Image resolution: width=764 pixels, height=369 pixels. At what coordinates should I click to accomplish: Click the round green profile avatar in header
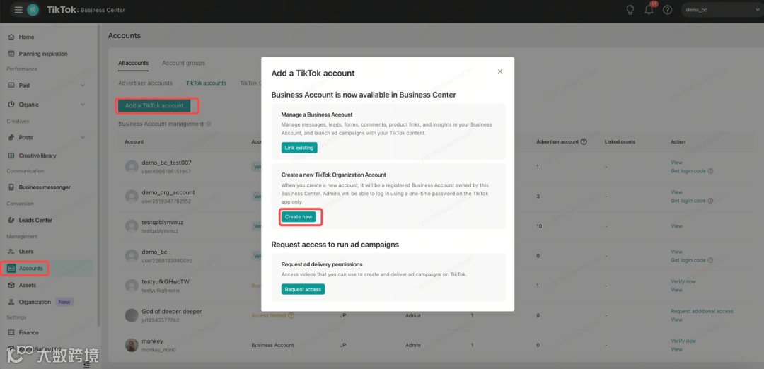point(33,10)
